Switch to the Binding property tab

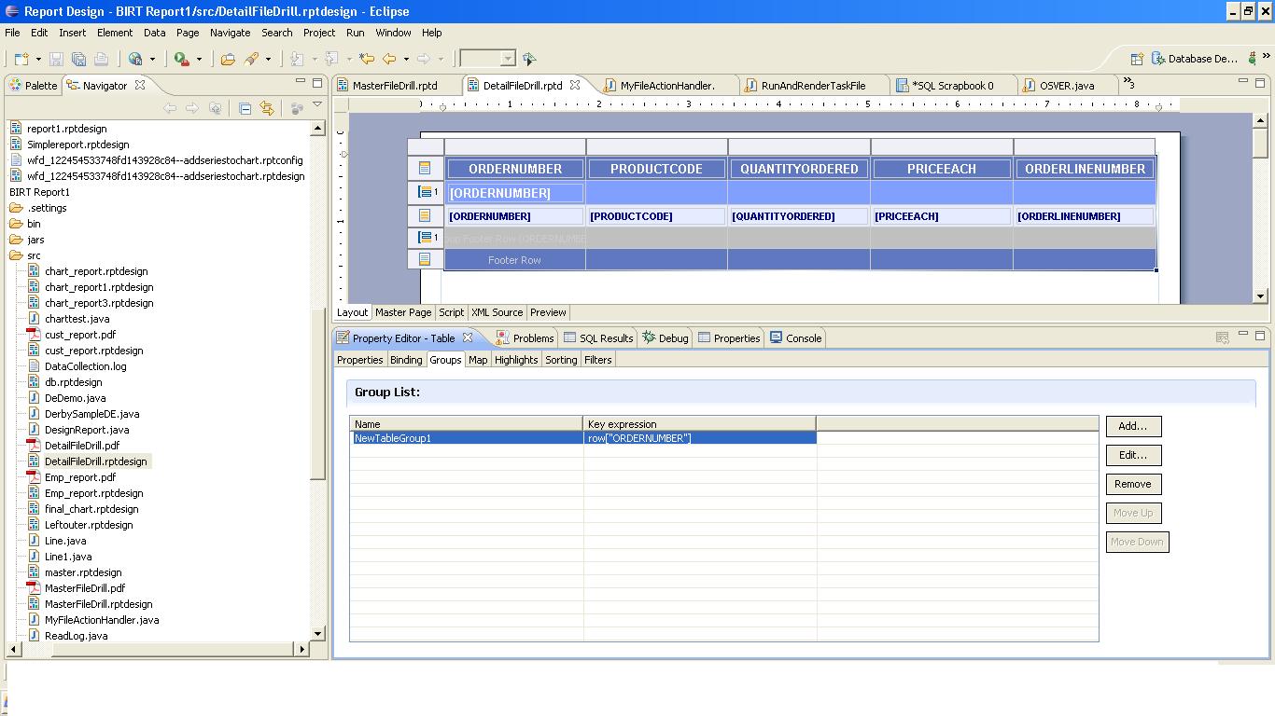click(406, 360)
